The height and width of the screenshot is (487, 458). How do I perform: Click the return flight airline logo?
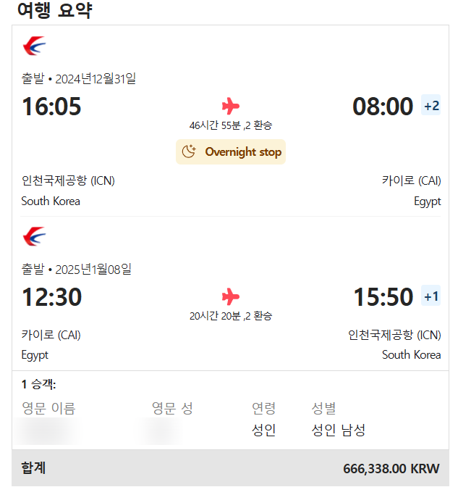coord(34,236)
